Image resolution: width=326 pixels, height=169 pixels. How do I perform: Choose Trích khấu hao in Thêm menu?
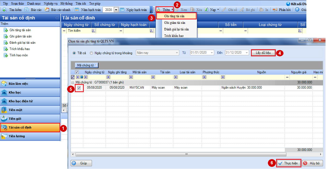click(x=176, y=36)
